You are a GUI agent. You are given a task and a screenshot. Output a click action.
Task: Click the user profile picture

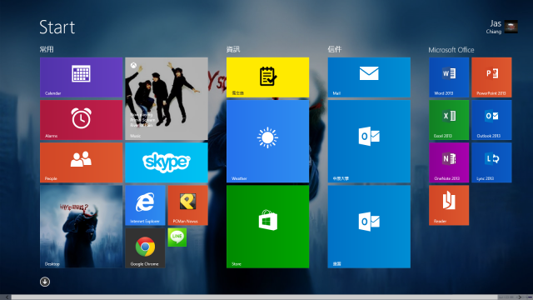pos(511,27)
